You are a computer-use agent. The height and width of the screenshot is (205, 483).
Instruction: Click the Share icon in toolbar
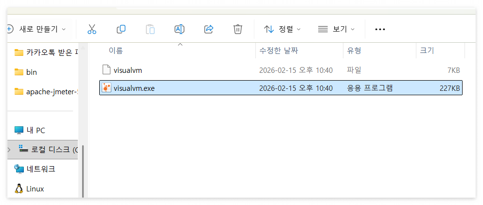click(x=209, y=29)
